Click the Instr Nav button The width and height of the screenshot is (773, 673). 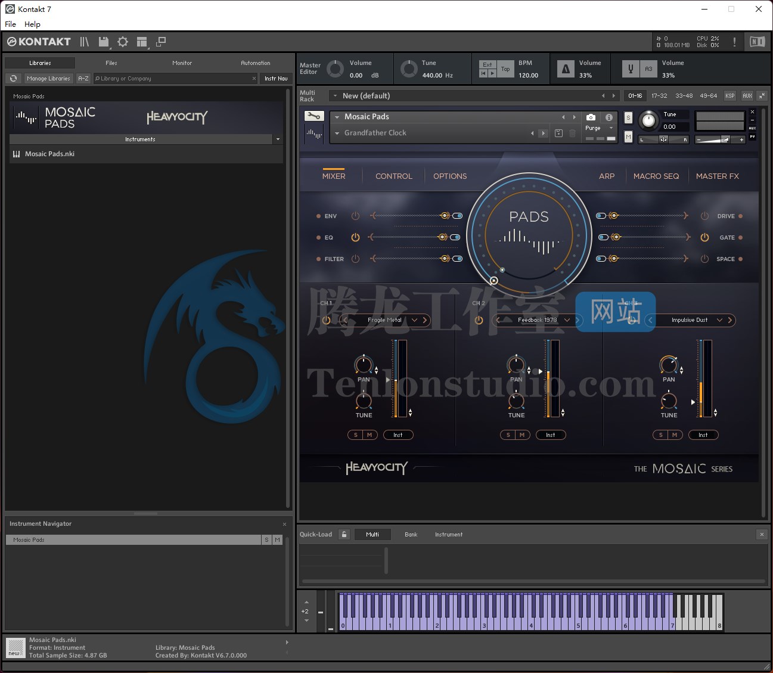276,79
